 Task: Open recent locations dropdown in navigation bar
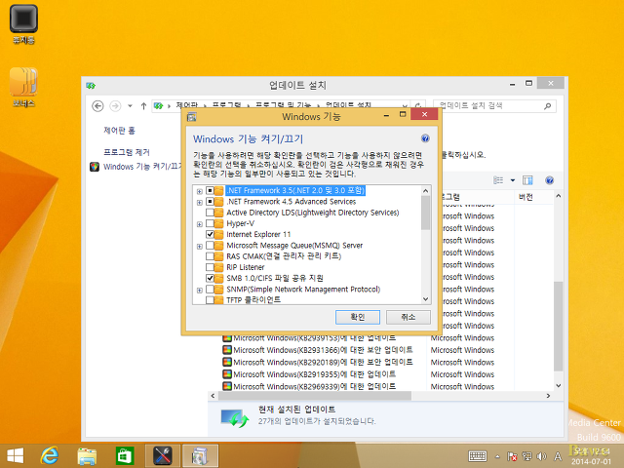tap(130, 106)
